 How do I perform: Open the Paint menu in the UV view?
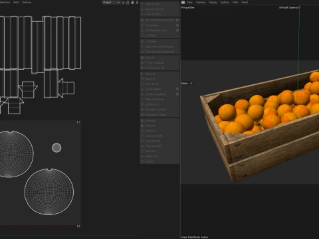[x=16, y=3]
